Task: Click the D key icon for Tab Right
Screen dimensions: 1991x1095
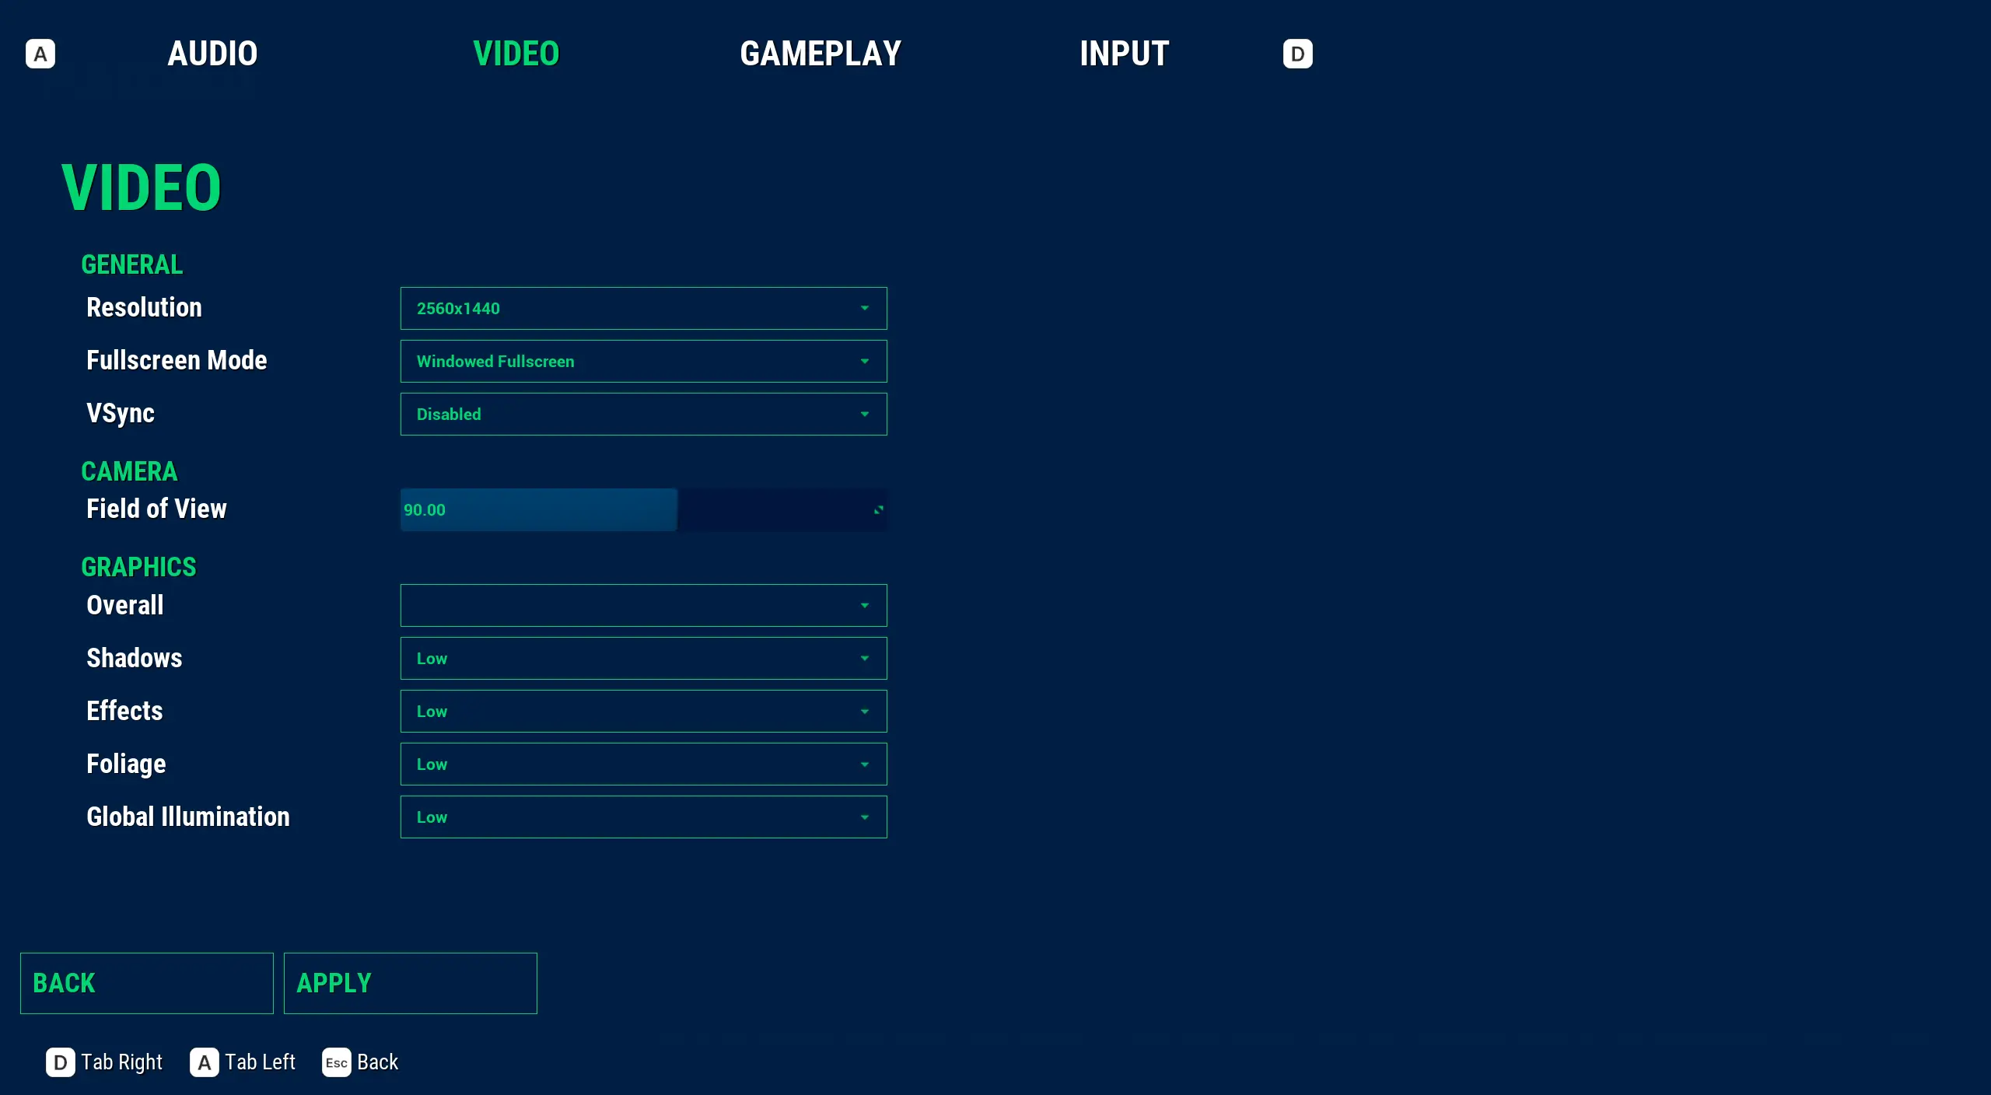Action: [60, 1062]
